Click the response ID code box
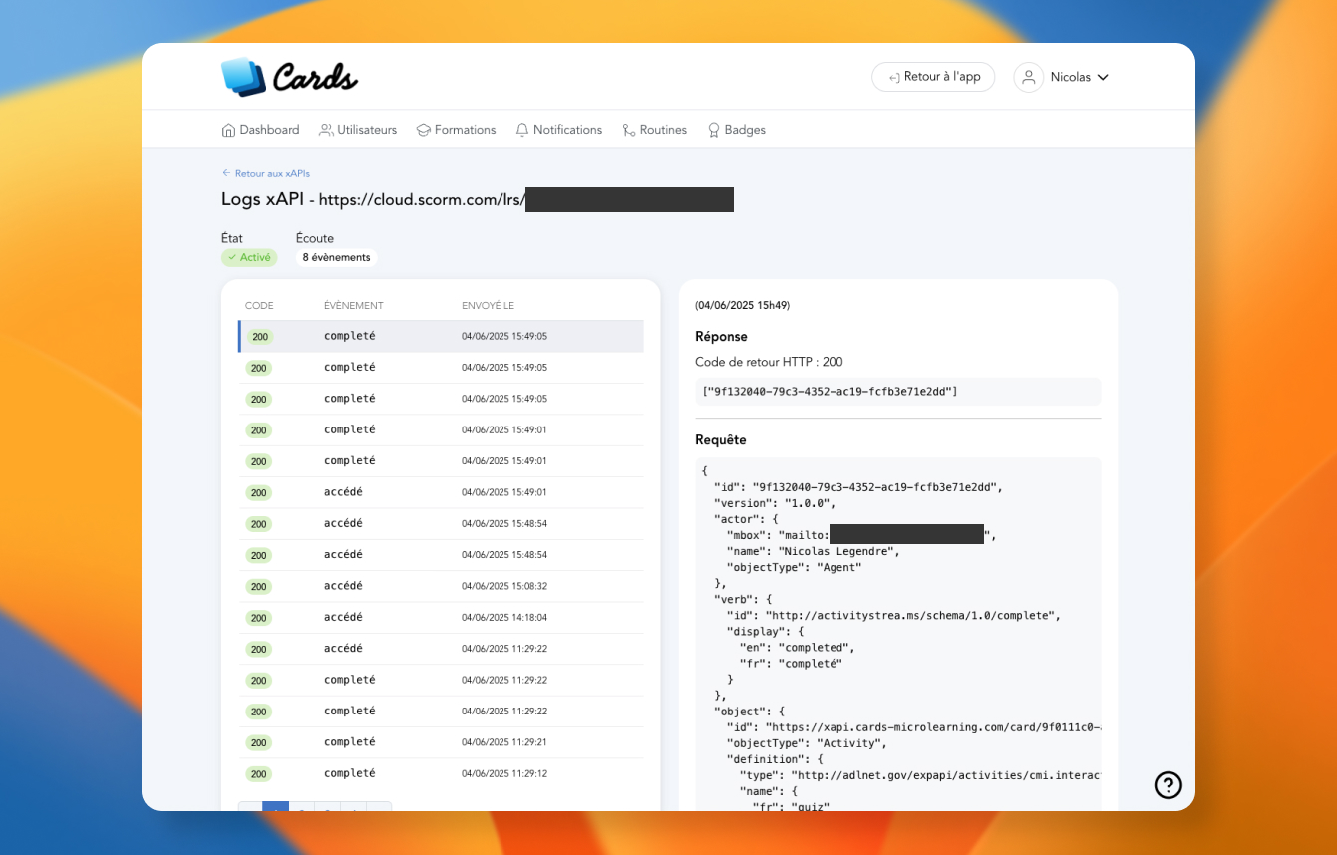This screenshot has height=855, width=1337. (897, 392)
